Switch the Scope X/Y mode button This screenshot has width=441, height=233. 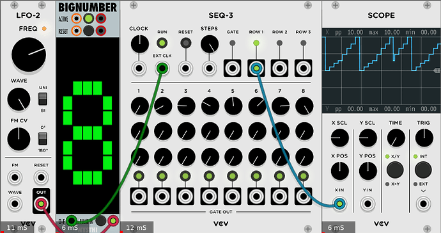coord(395,170)
